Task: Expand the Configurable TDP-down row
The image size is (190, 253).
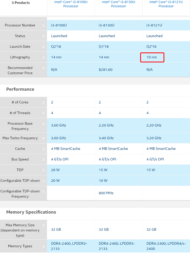Action: click(44, 180)
